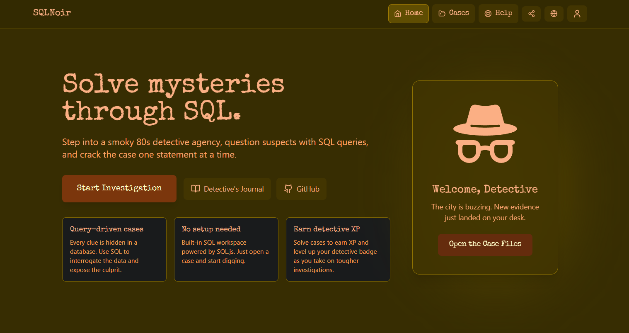This screenshot has height=333, width=629.
Task: Click 'Solve cases to earn XP' description
Action: (335, 256)
